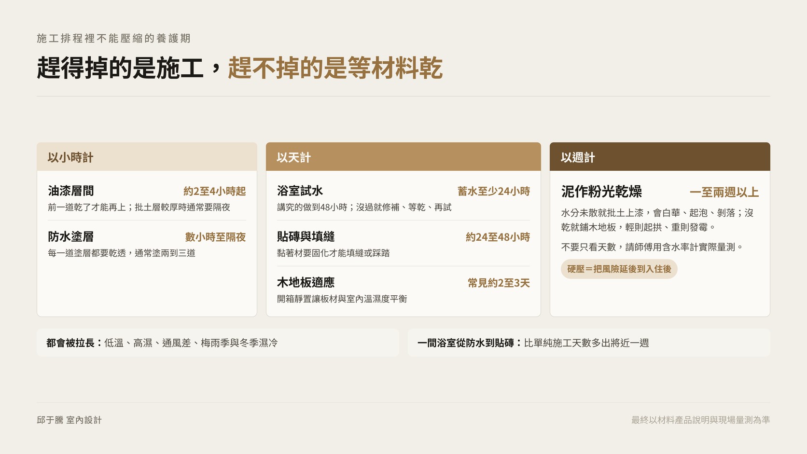Click the duration 約24至48小時
The height and width of the screenshot is (454, 807).
tap(498, 237)
